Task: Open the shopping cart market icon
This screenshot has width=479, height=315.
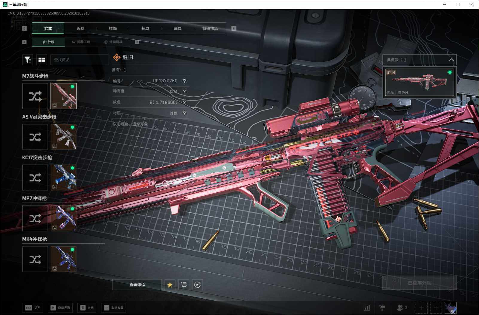Action: tap(184, 285)
